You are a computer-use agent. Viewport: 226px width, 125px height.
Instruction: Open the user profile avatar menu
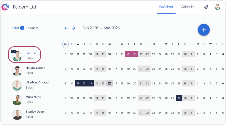point(217,7)
